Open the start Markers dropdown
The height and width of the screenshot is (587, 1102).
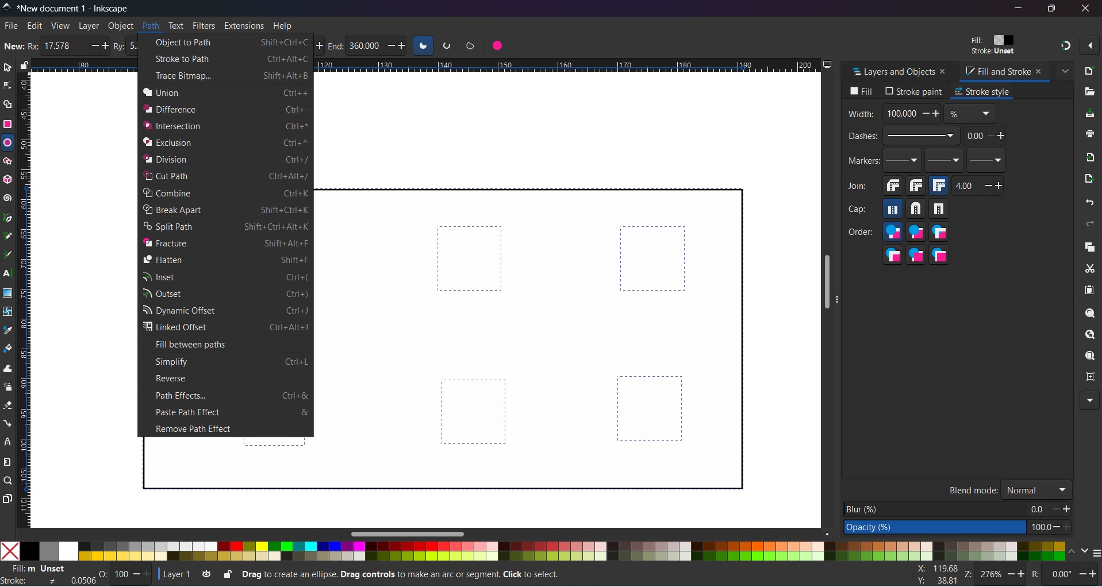click(903, 161)
